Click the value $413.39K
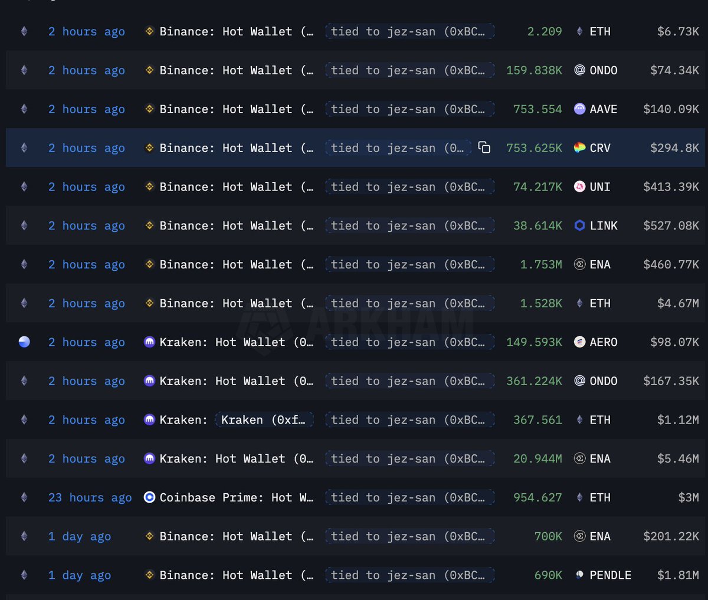Screen dimensions: 708x600 [671, 187]
